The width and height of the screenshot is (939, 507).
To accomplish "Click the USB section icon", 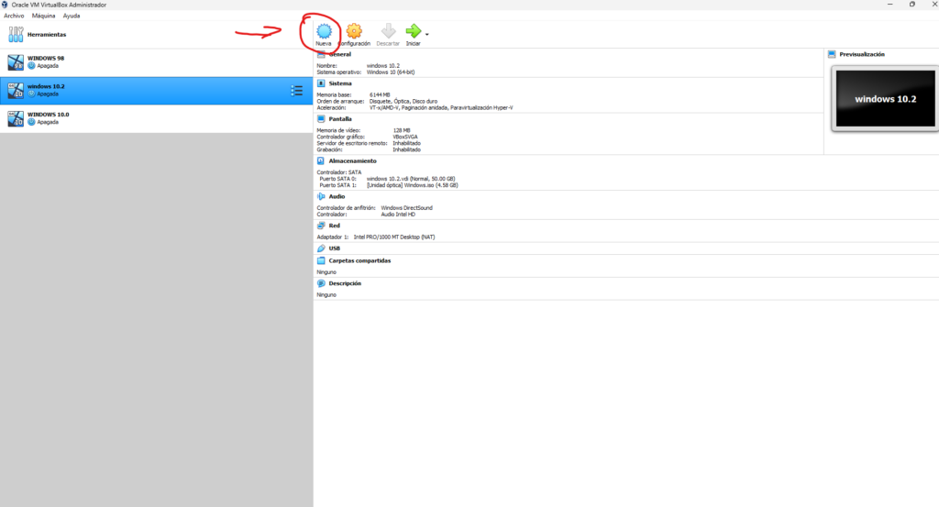I will 321,248.
